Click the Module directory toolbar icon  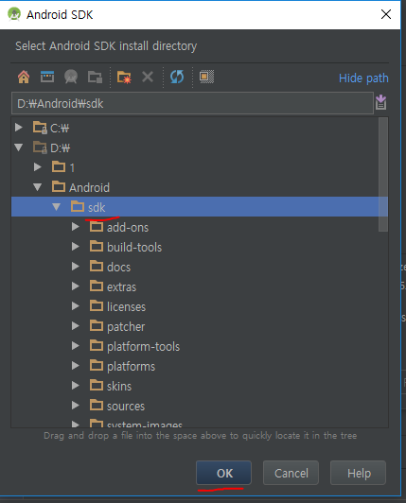(95, 77)
